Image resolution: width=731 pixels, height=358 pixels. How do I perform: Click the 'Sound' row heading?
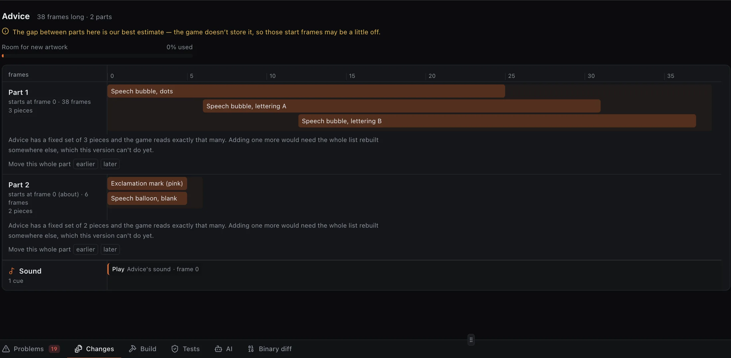click(x=30, y=271)
